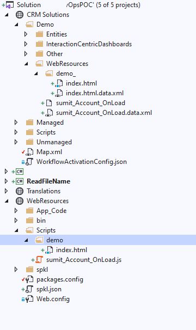Select the Translations project label
The width and height of the screenshot is (196, 330).
click(x=44, y=191)
